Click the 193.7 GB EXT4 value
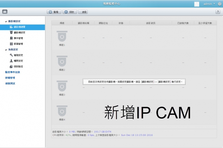Image resolution: width=223 pixels, height=148 pixels. 103,132
